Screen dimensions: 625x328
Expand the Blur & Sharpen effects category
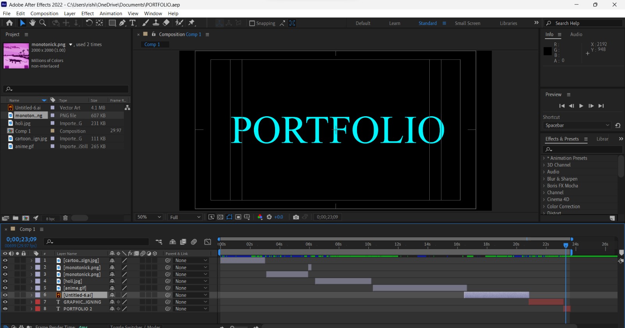click(544, 179)
